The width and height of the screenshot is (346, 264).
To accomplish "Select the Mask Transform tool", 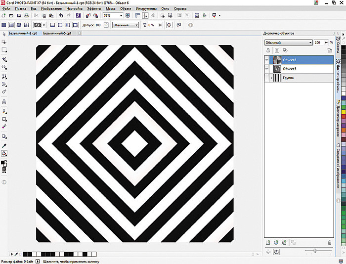I will 4,42.
